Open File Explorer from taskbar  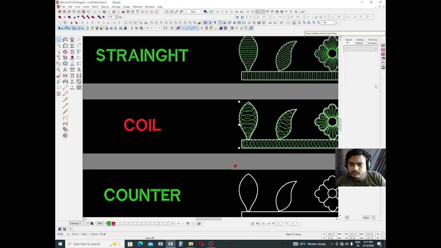coord(191,244)
